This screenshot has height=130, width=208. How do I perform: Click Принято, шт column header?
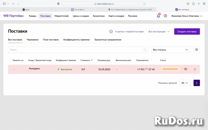(x=18, y=60)
